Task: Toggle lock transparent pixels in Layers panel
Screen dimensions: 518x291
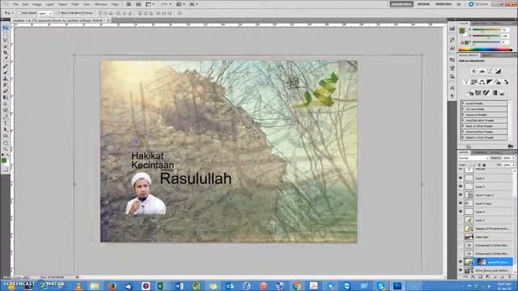Action: 469,165
